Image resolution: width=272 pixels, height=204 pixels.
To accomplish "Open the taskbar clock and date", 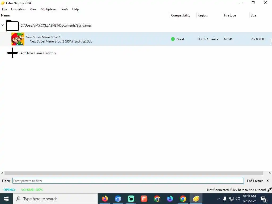I will click(x=249, y=199).
